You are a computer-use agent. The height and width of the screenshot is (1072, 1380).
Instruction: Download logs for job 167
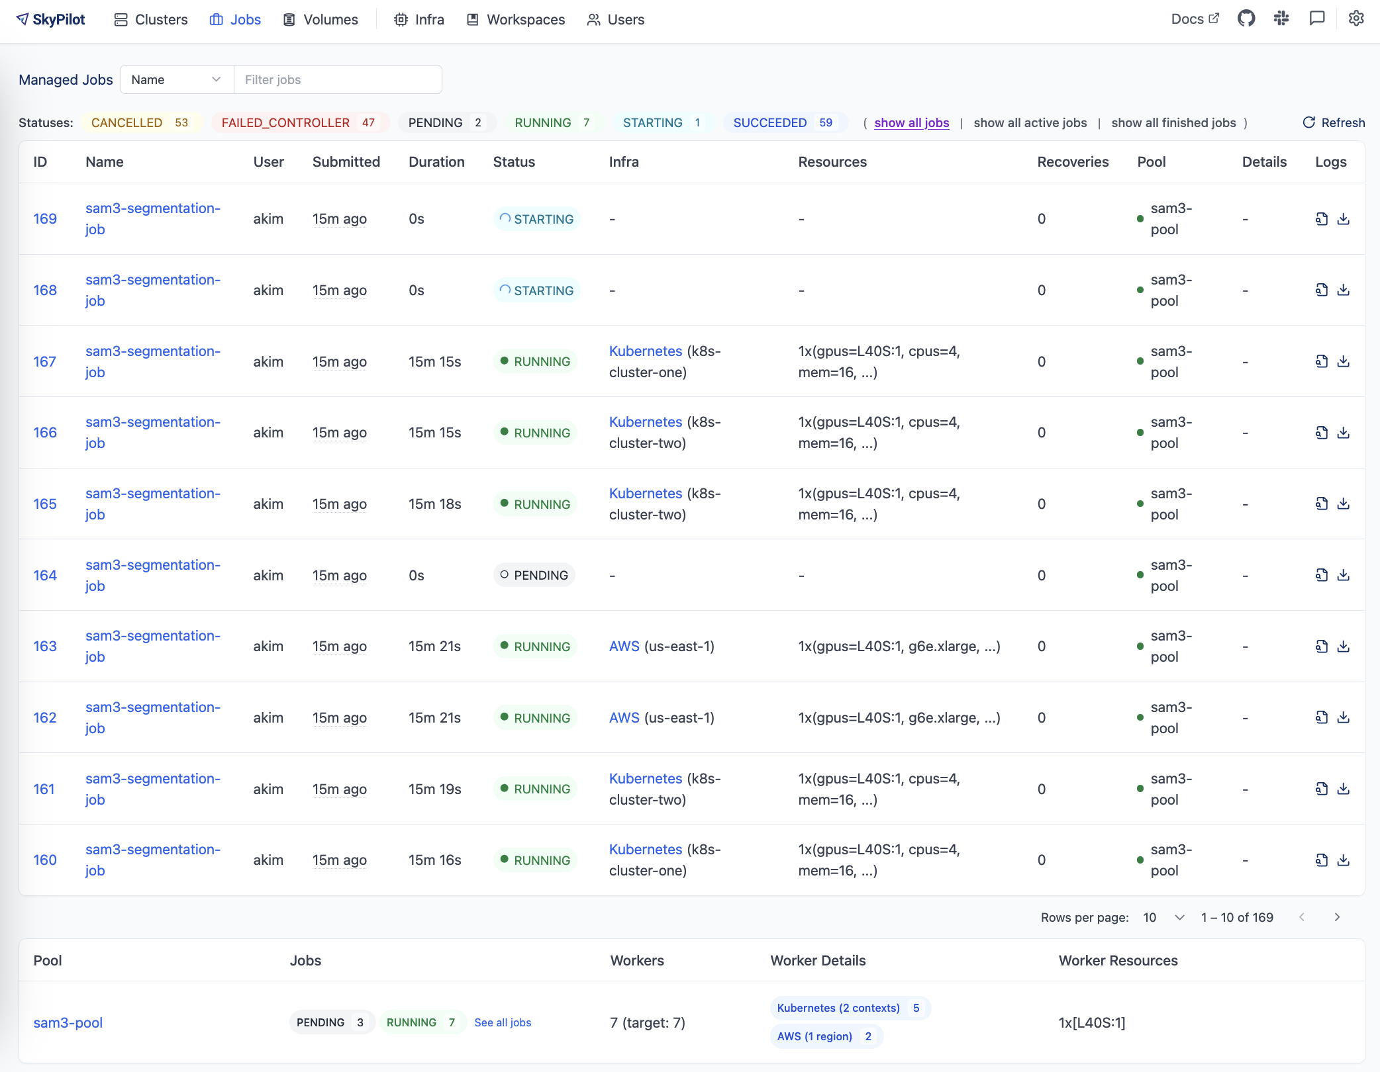click(x=1344, y=361)
